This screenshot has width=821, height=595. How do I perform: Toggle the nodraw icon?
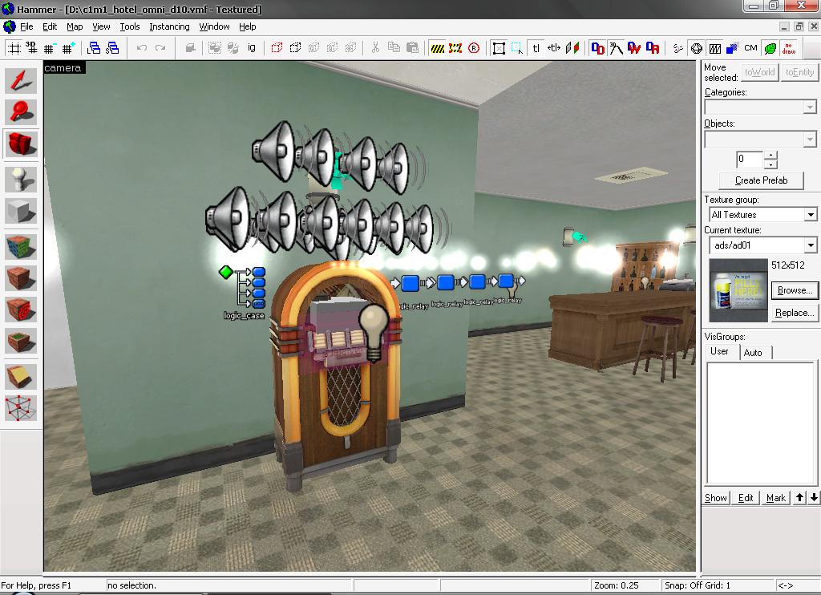[789, 48]
